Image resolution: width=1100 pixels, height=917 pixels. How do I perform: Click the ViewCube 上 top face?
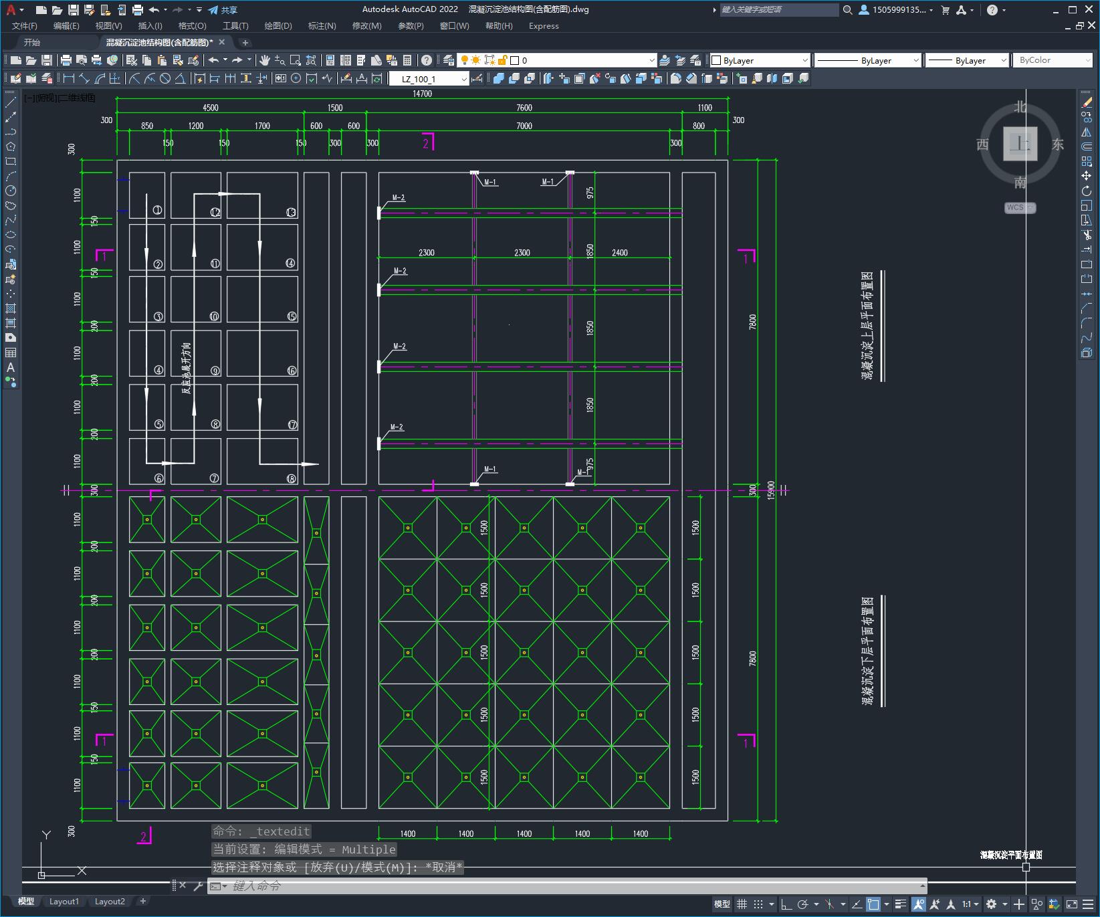(x=1020, y=143)
